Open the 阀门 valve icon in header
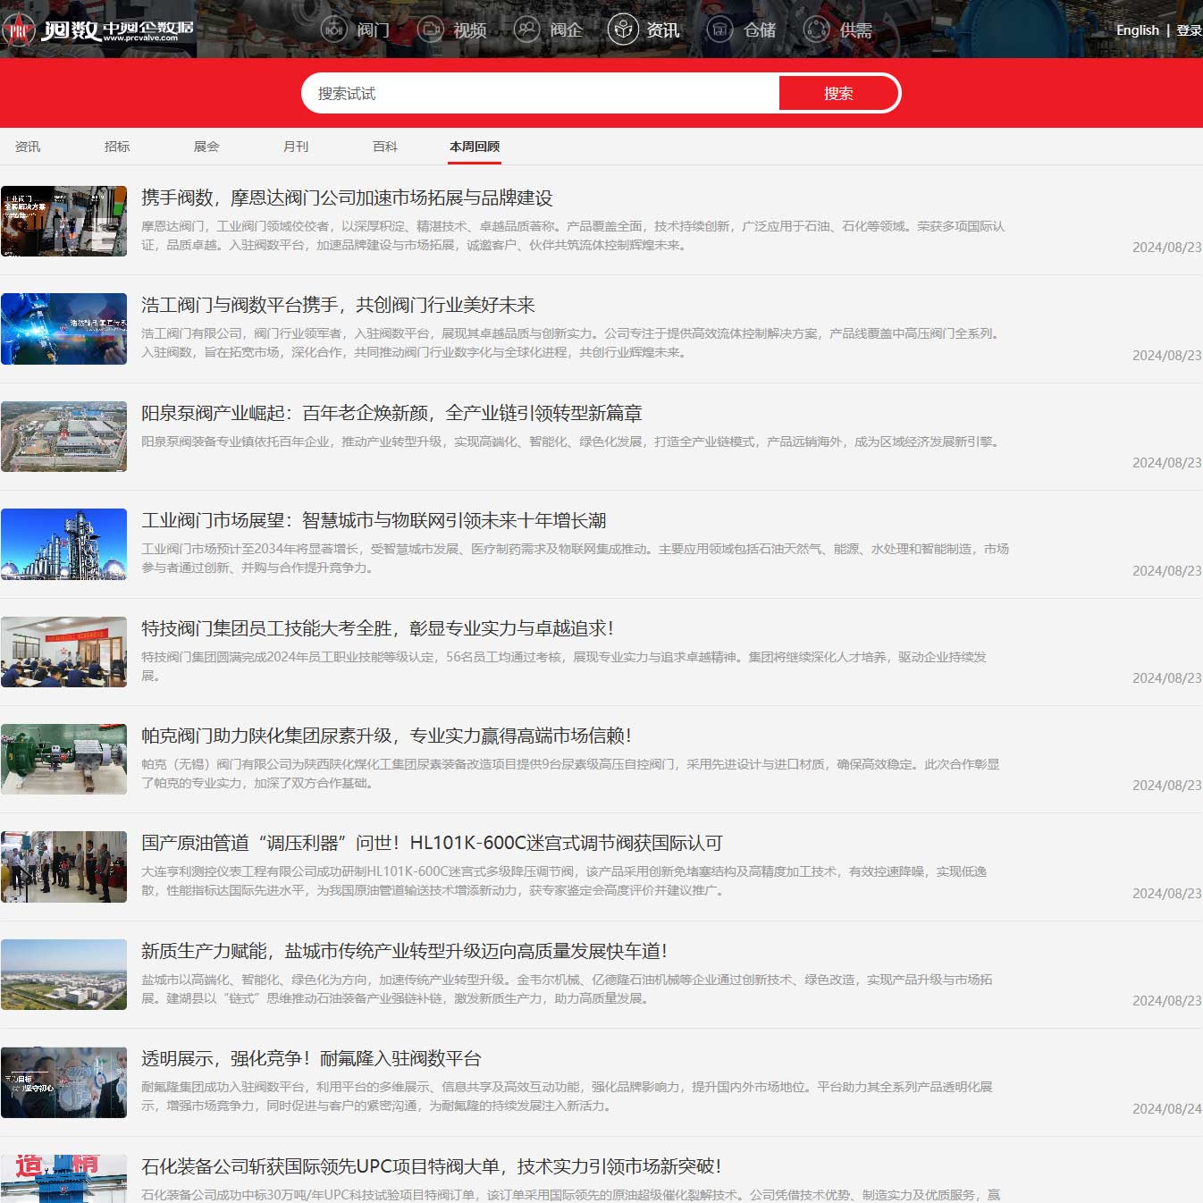Screen dimensions: 1203x1203 tap(333, 29)
